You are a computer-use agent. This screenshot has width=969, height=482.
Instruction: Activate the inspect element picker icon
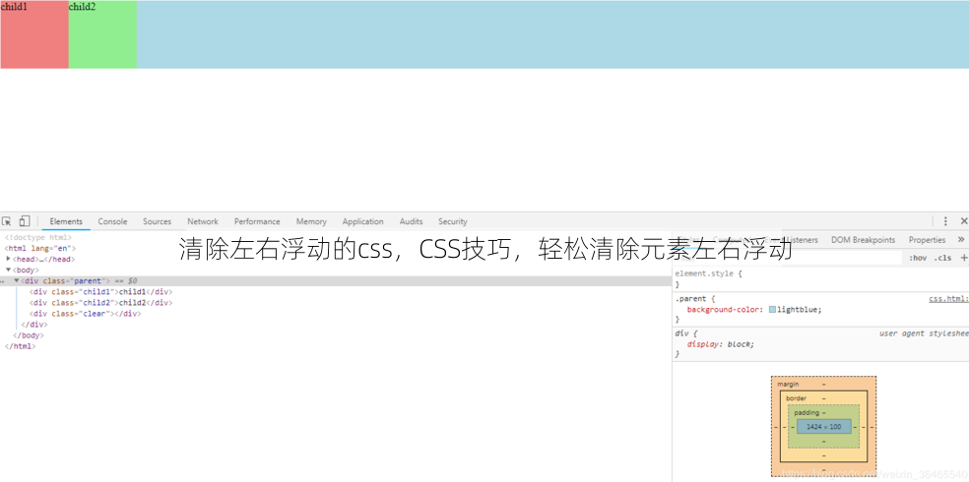7,221
